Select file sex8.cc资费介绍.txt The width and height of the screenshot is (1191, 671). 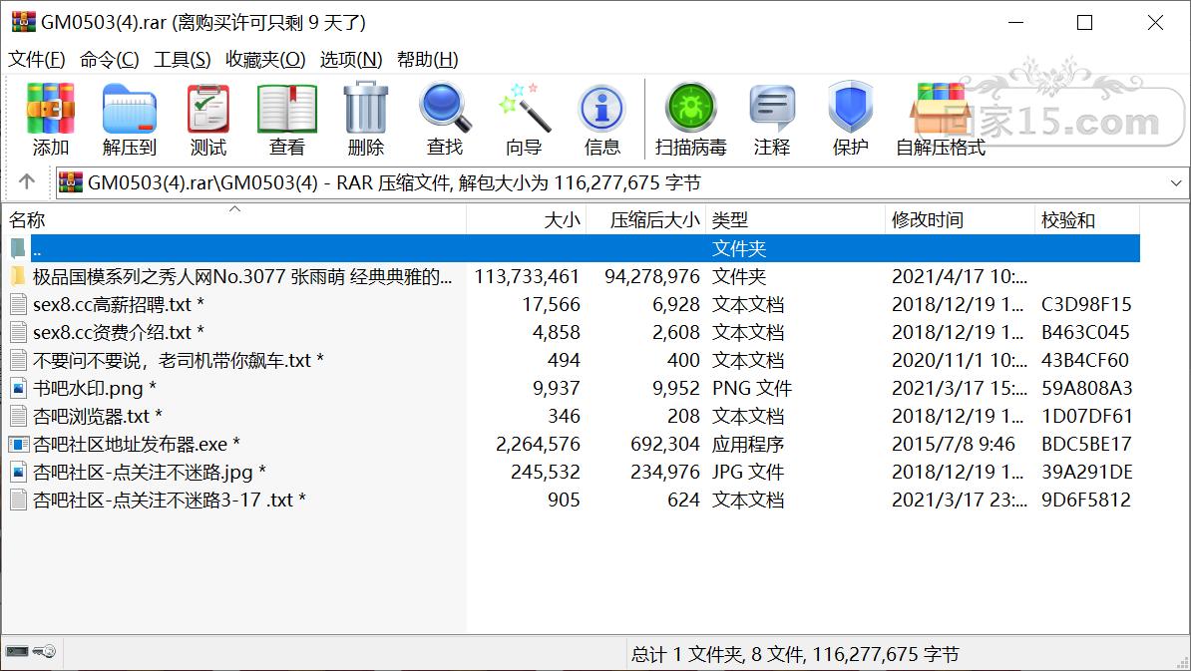(118, 332)
